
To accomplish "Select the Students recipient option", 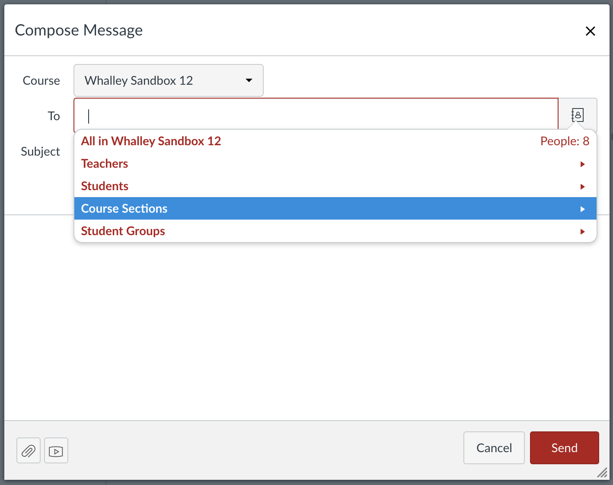I will pyautogui.click(x=105, y=186).
